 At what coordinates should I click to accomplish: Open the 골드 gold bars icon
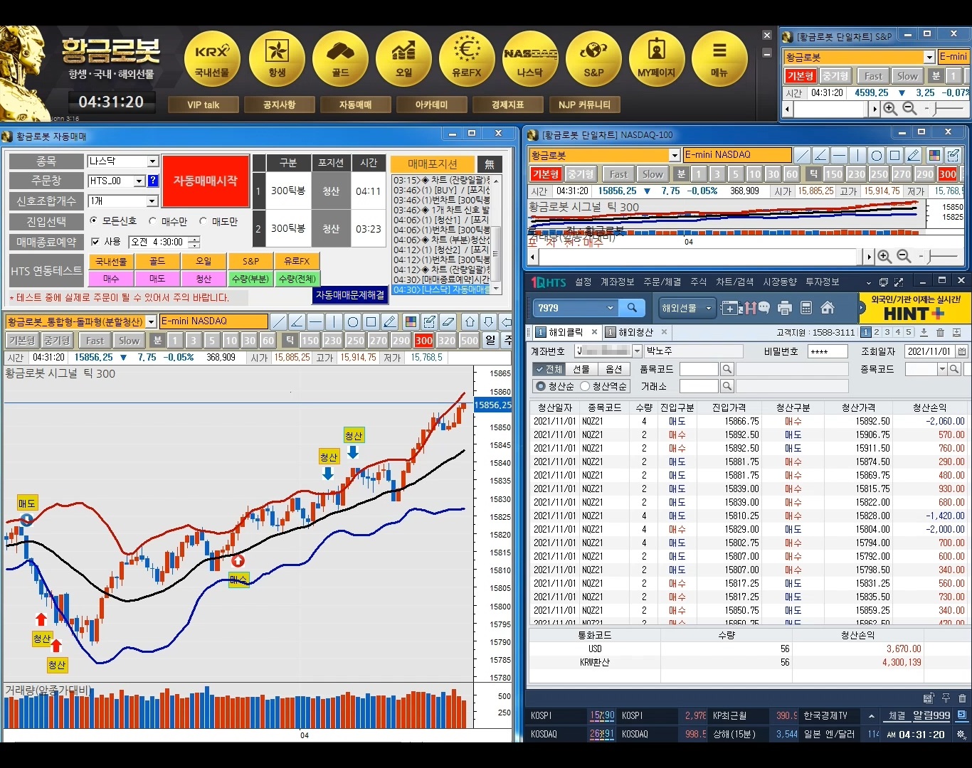pos(340,60)
